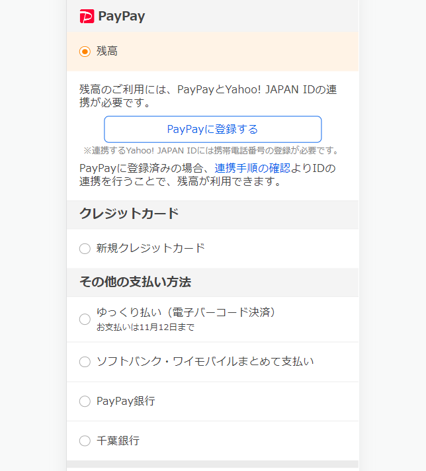Open the 連携手順の確認 link
The height and width of the screenshot is (471, 426).
tap(252, 168)
